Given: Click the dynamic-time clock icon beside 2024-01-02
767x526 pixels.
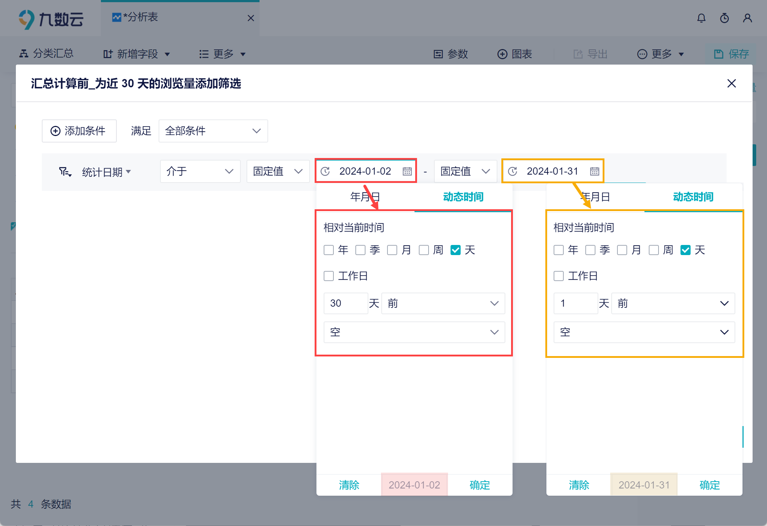Looking at the screenshot, I should tap(325, 171).
